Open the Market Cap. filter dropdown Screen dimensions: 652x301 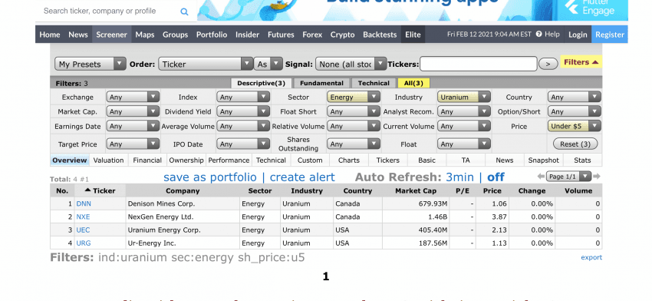tap(133, 111)
